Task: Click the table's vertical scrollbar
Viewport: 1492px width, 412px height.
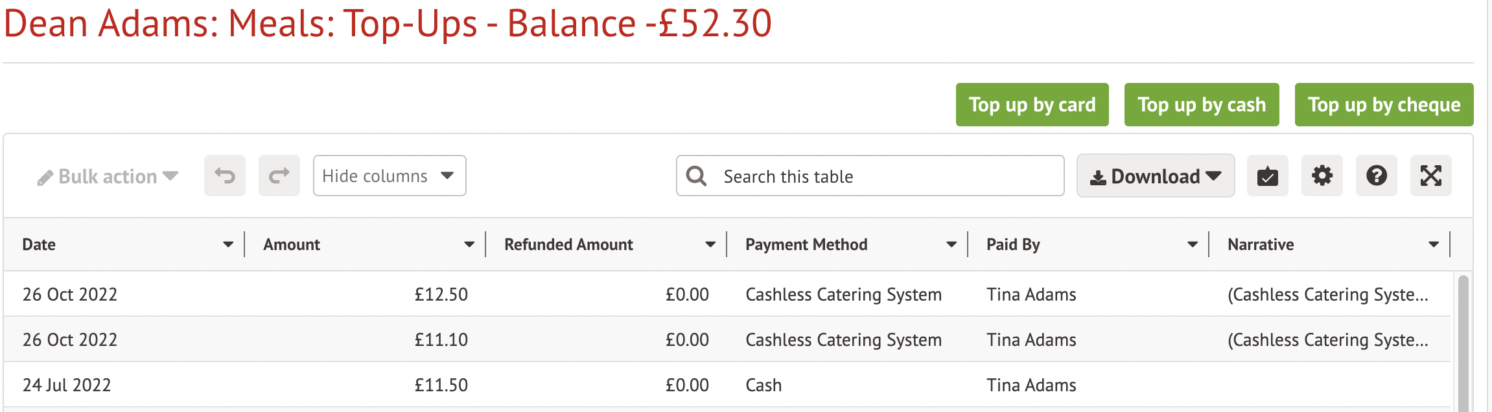Action: click(1463, 343)
